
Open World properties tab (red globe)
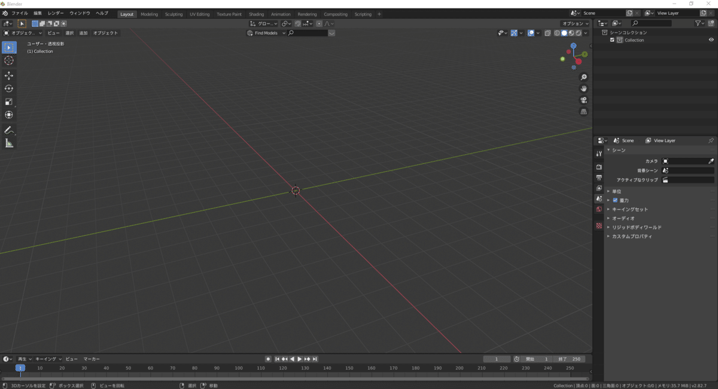pyautogui.click(x=599, y=209)
